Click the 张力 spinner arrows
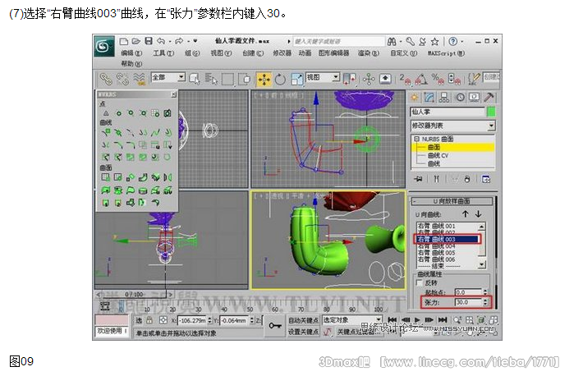Image resolution: width=583 pixels, height=376 pixels. coord(485,302)
